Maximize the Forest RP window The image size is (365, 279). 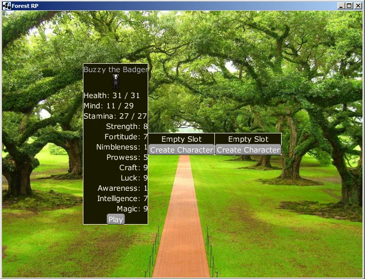pos(349,6)
